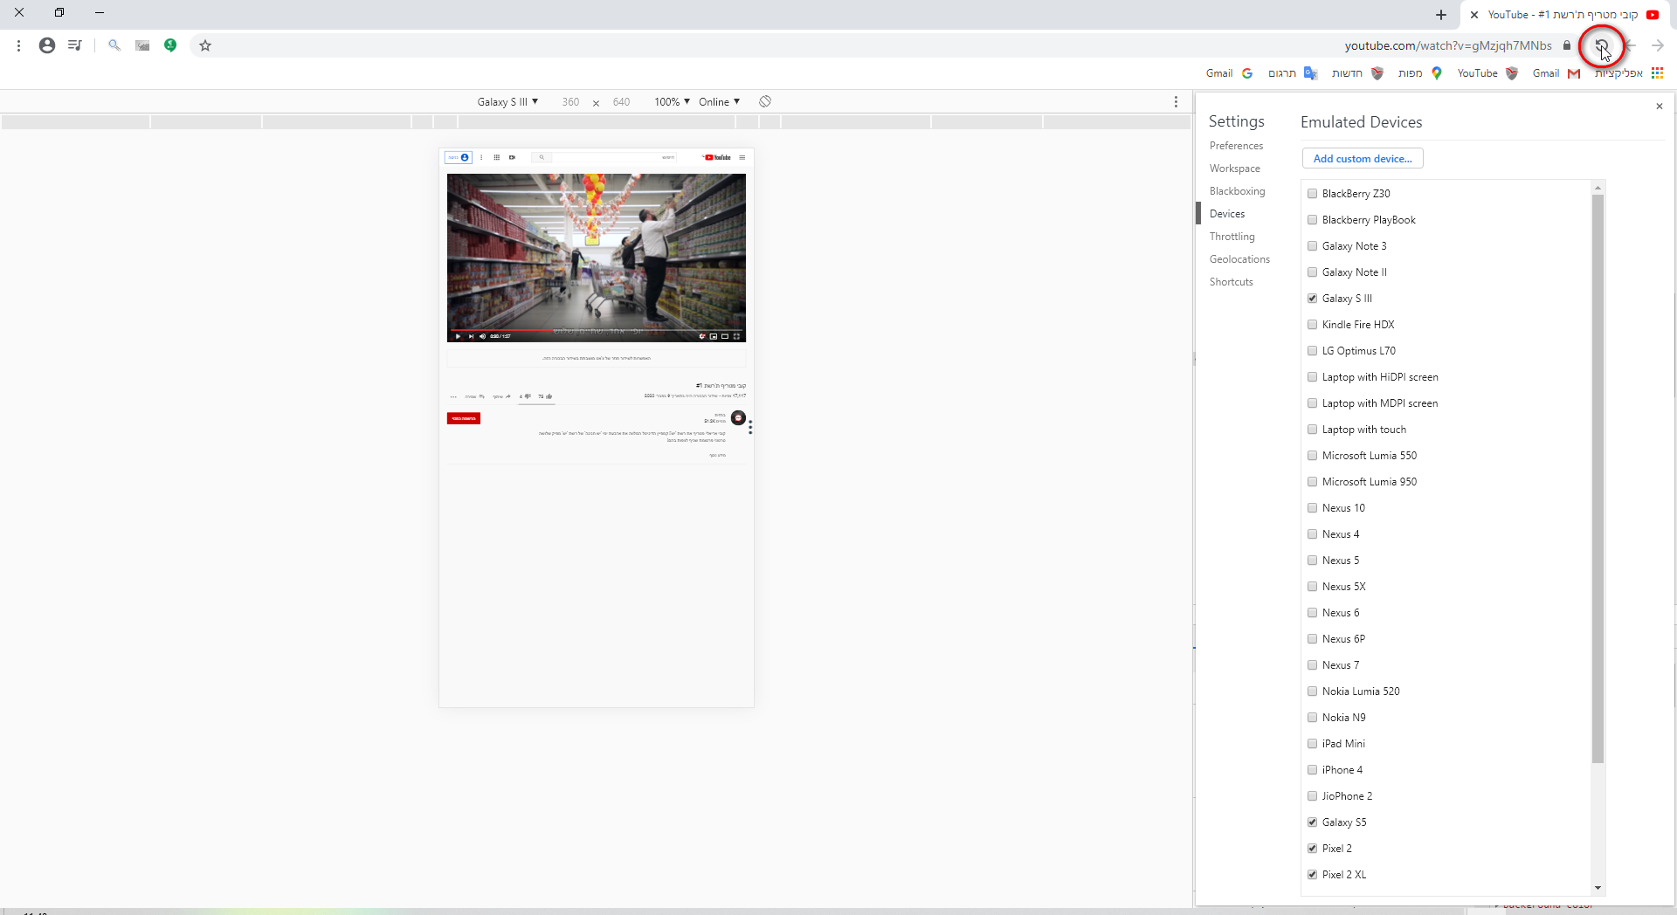
Task: Click the YouTube logo in page
Action: [718, 157]
